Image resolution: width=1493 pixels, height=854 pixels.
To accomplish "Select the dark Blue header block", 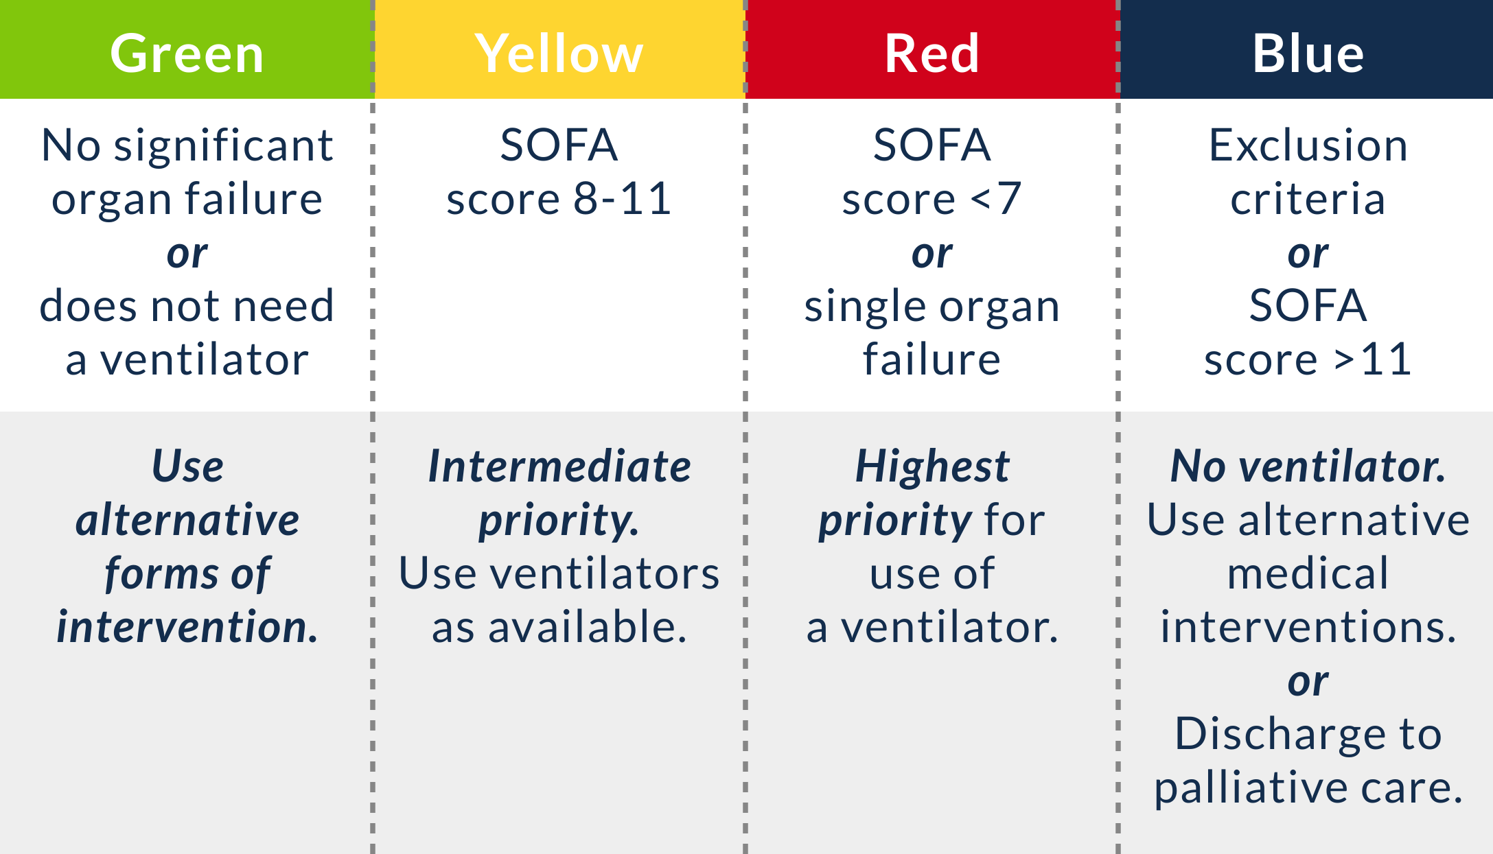I will coord(1307,52).
